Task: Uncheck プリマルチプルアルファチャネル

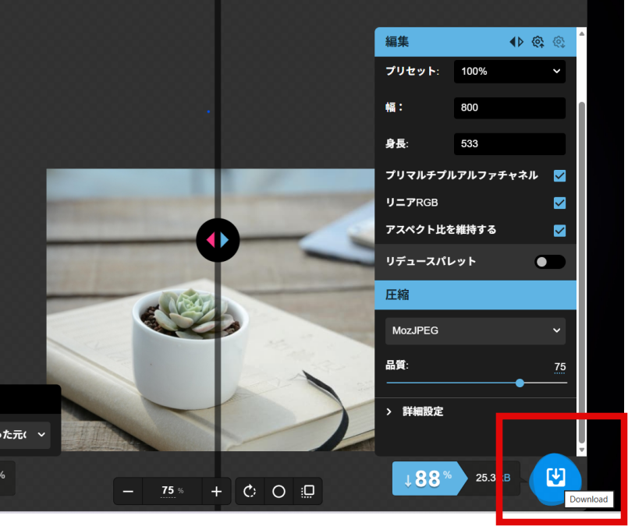Action: pyautogui.click(x=559, y=175)
